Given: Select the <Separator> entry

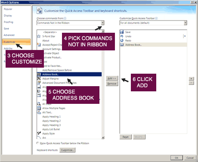Looking at the screenshot, I should [x=50, y=32].
